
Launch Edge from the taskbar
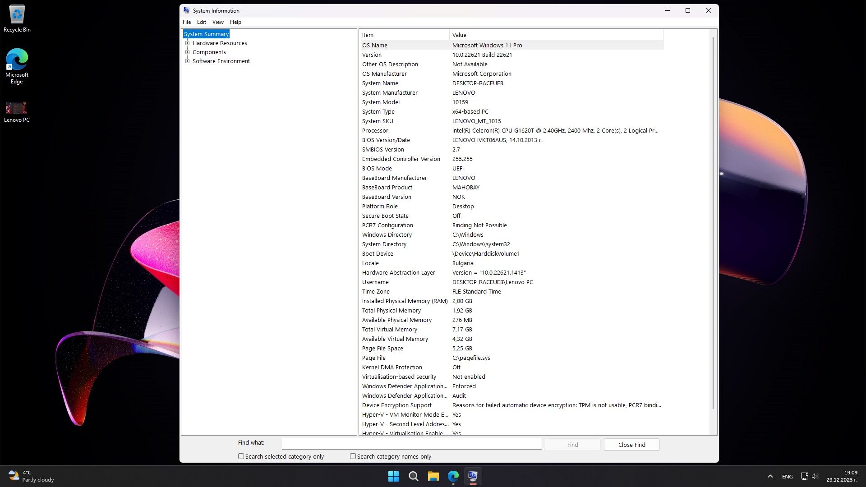pyautogui.click(x=453, y=476)
